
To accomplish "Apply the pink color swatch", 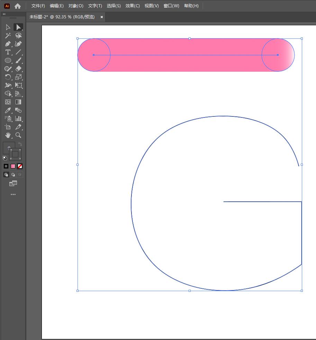I will click(13, 166).
